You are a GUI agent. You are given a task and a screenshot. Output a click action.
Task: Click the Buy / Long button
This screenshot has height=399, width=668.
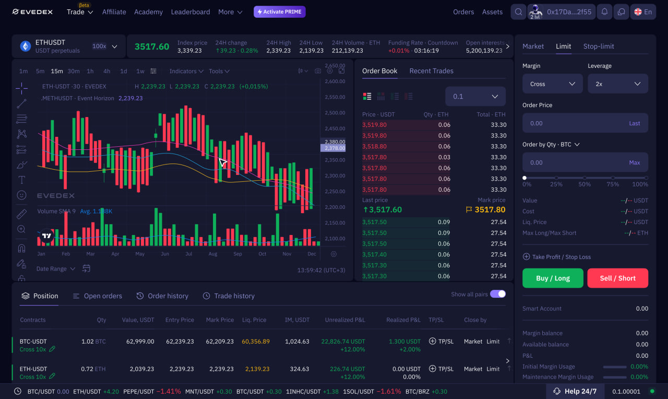click(553, 278)
